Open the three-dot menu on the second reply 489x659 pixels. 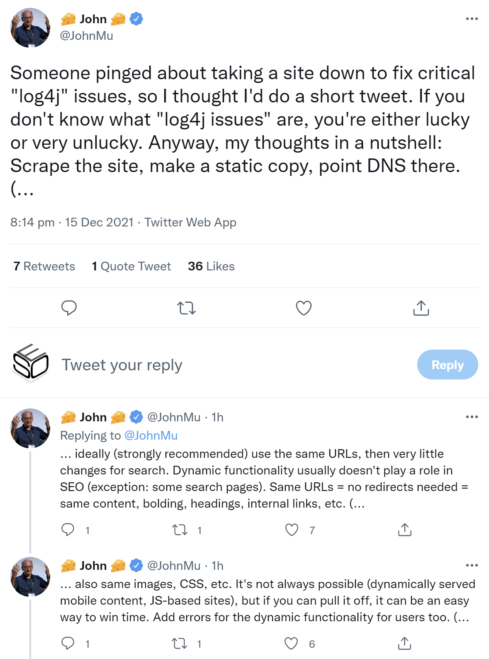472,565
